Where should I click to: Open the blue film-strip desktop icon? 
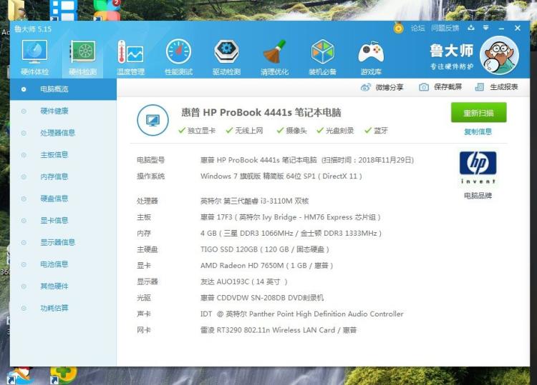coord(64,10)
